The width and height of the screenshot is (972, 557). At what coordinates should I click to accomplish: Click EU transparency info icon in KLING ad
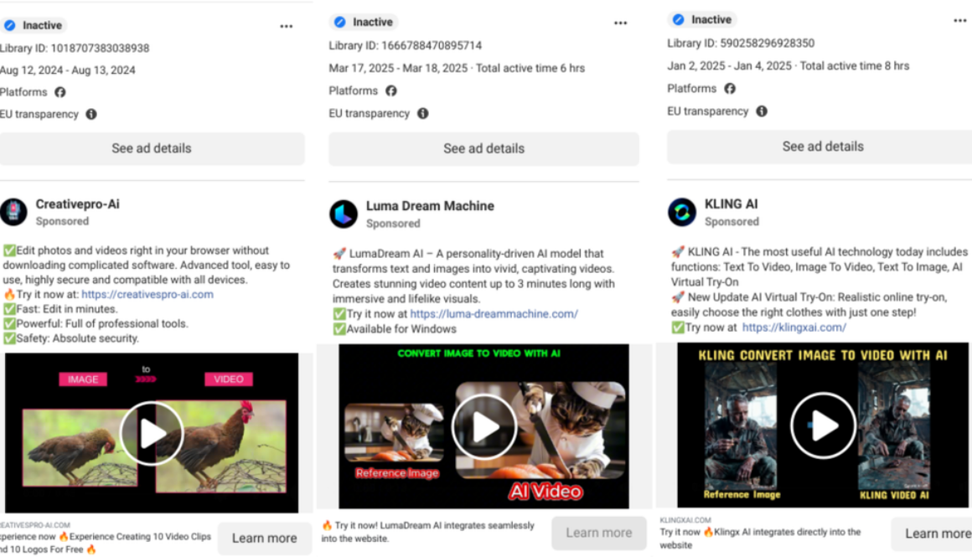(762, 111)
